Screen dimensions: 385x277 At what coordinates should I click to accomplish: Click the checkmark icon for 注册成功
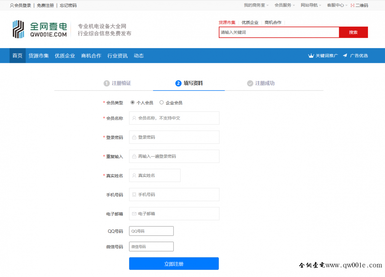click(x=250, y=83)
